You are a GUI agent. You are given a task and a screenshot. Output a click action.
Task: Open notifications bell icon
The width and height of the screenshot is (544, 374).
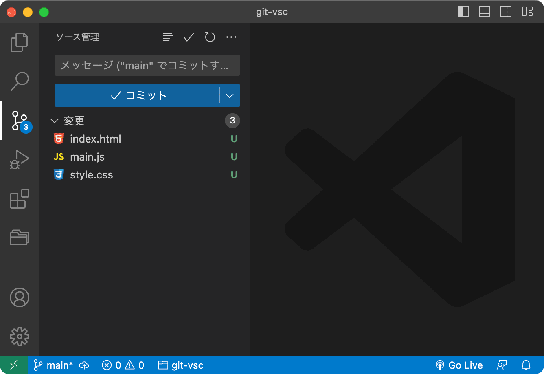(526, 365)
